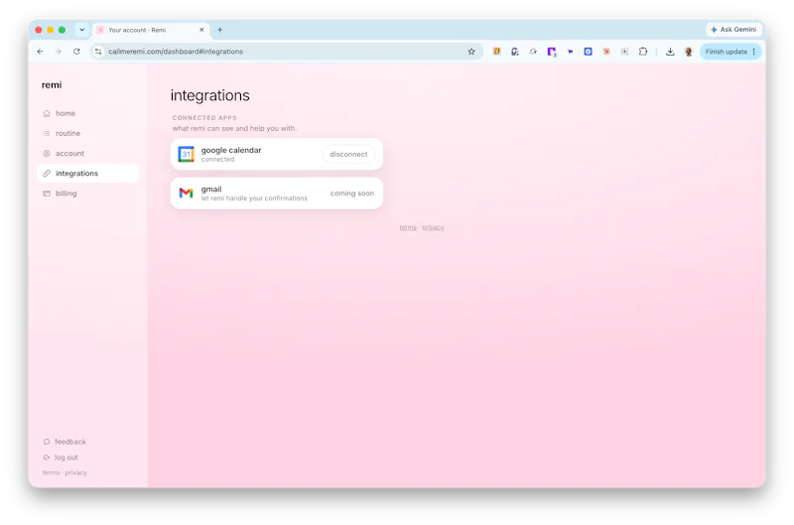The height and width of the screenshot is (525, 794).
Task: Click the routine list icon
Action: click(x=47, y=133)
